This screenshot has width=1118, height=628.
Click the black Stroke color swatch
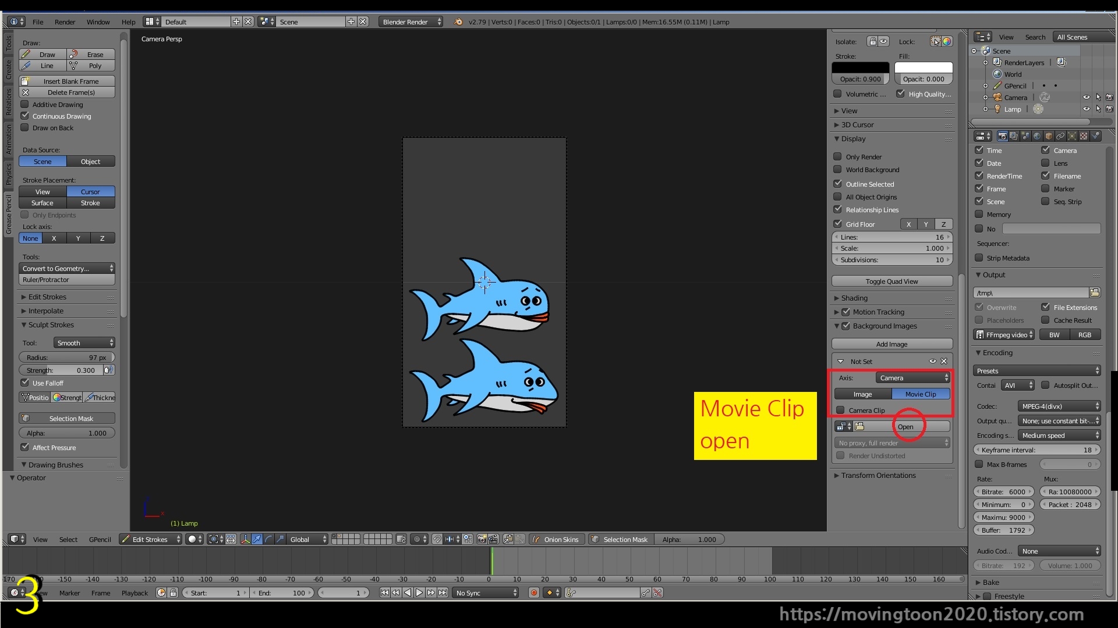(x=861, y=67)
